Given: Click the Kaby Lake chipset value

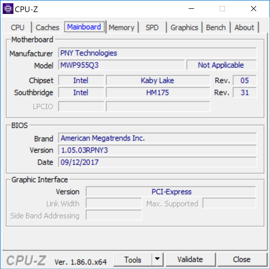Looking at the screenshot, I should point(158,80).
